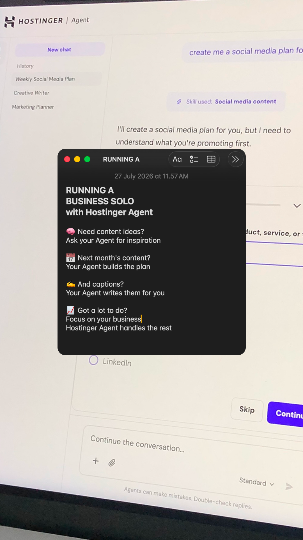Minimize the Notes window with yellow button
This screenshot has width=303, height=540.
click(77, 159)
